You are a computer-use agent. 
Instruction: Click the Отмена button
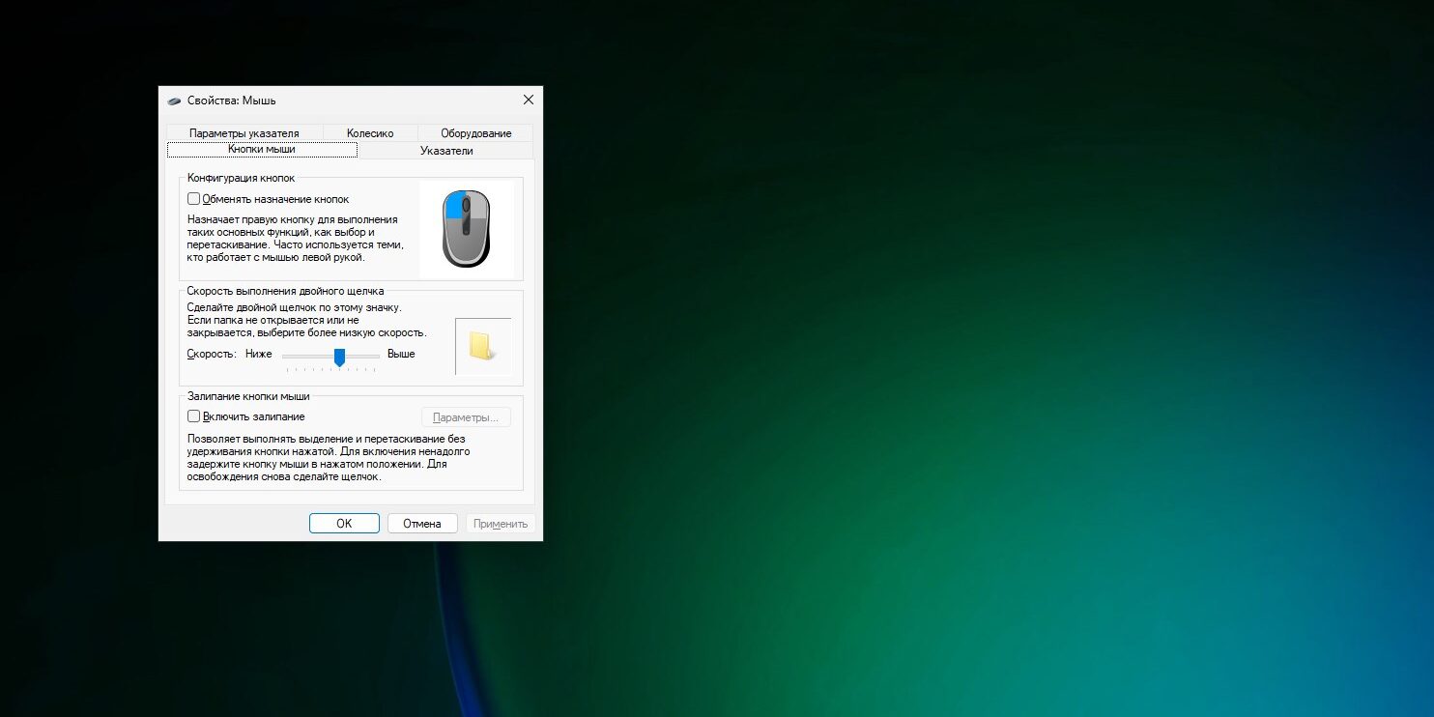(x=422, y=524)
